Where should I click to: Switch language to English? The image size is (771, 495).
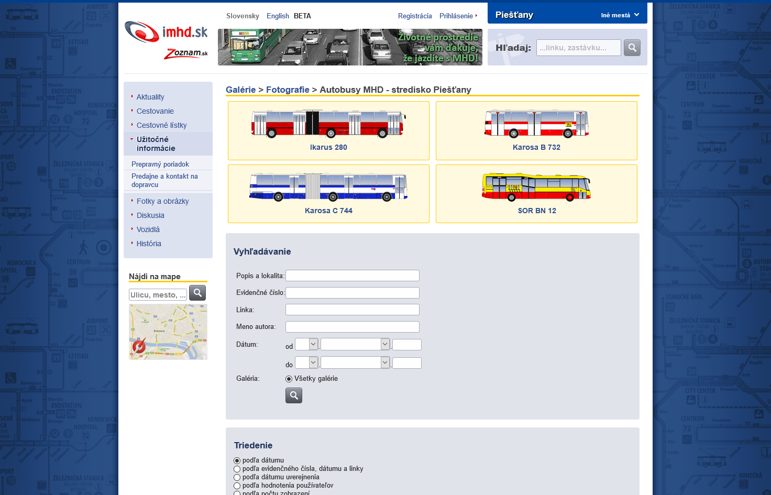tap(278, 16)
